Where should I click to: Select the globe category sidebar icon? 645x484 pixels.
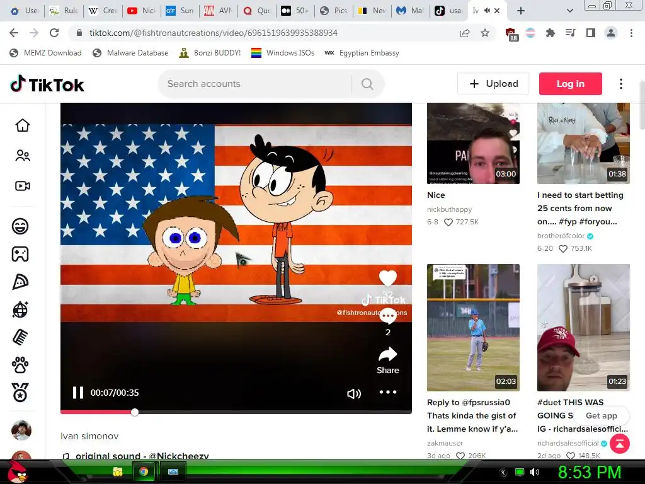[20, 309]
